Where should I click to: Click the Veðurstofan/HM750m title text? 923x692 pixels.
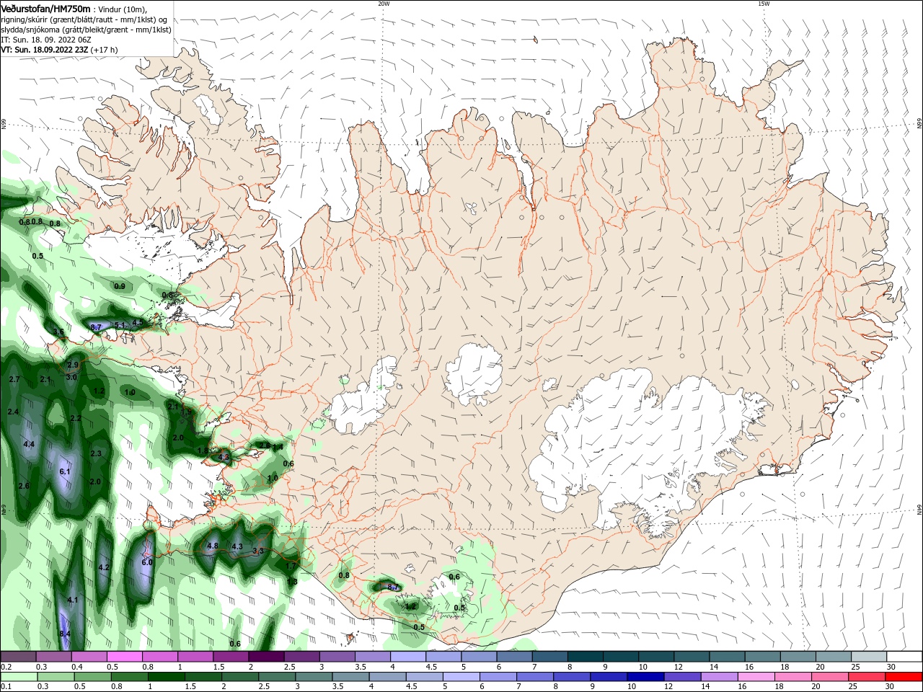click(x=45, y=8)
